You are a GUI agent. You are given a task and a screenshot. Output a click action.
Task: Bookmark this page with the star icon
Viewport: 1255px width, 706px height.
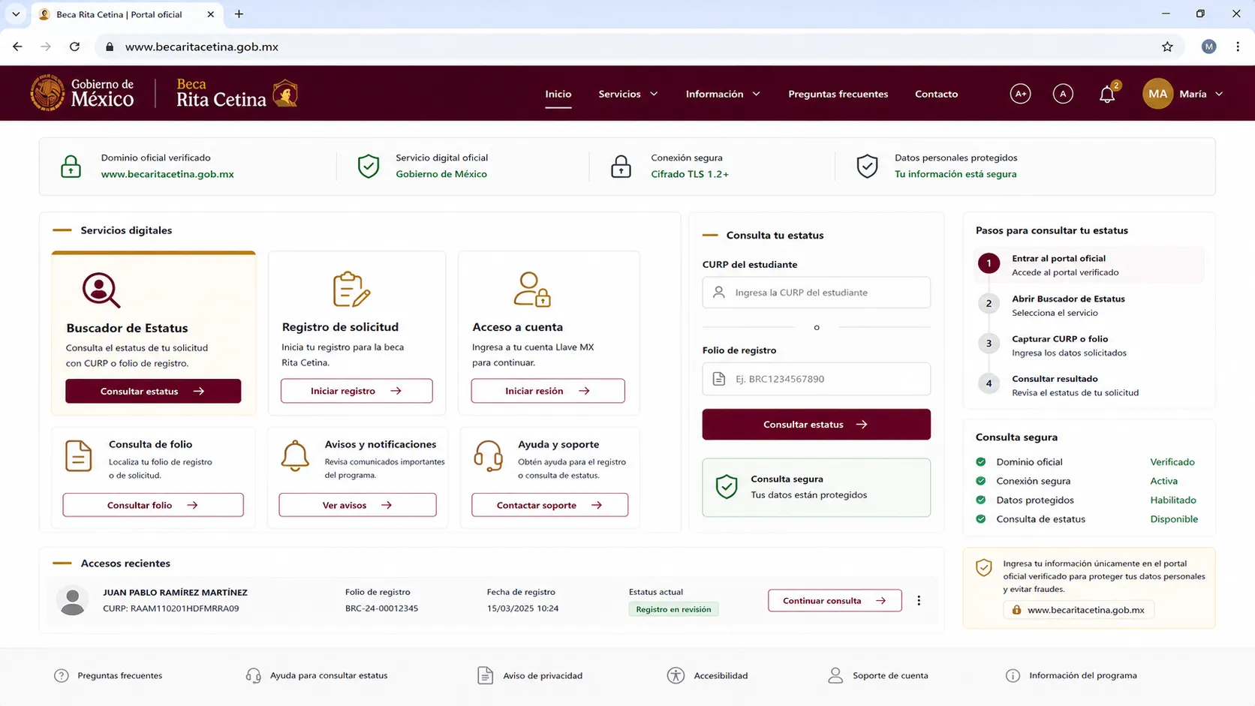1167,47
